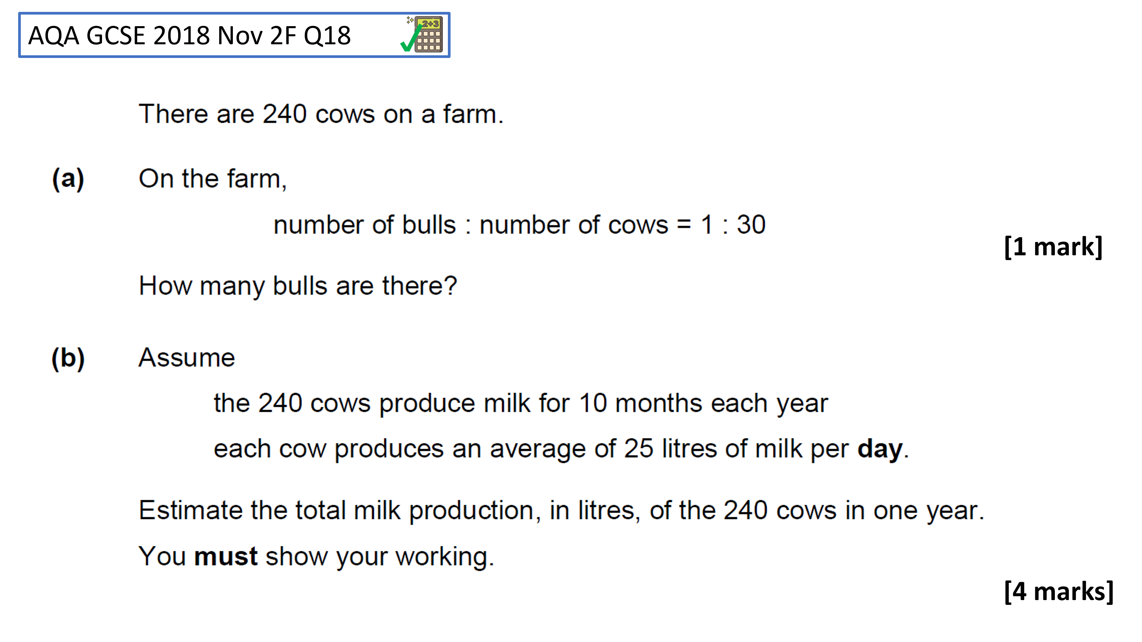Click the '[1 mark]' label
This screenshot has width=1142, height=642.
point(1053,246)
